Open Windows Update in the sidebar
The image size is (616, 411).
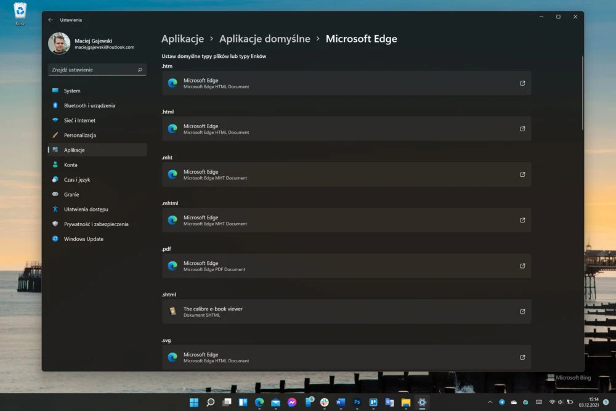[97, 239]
